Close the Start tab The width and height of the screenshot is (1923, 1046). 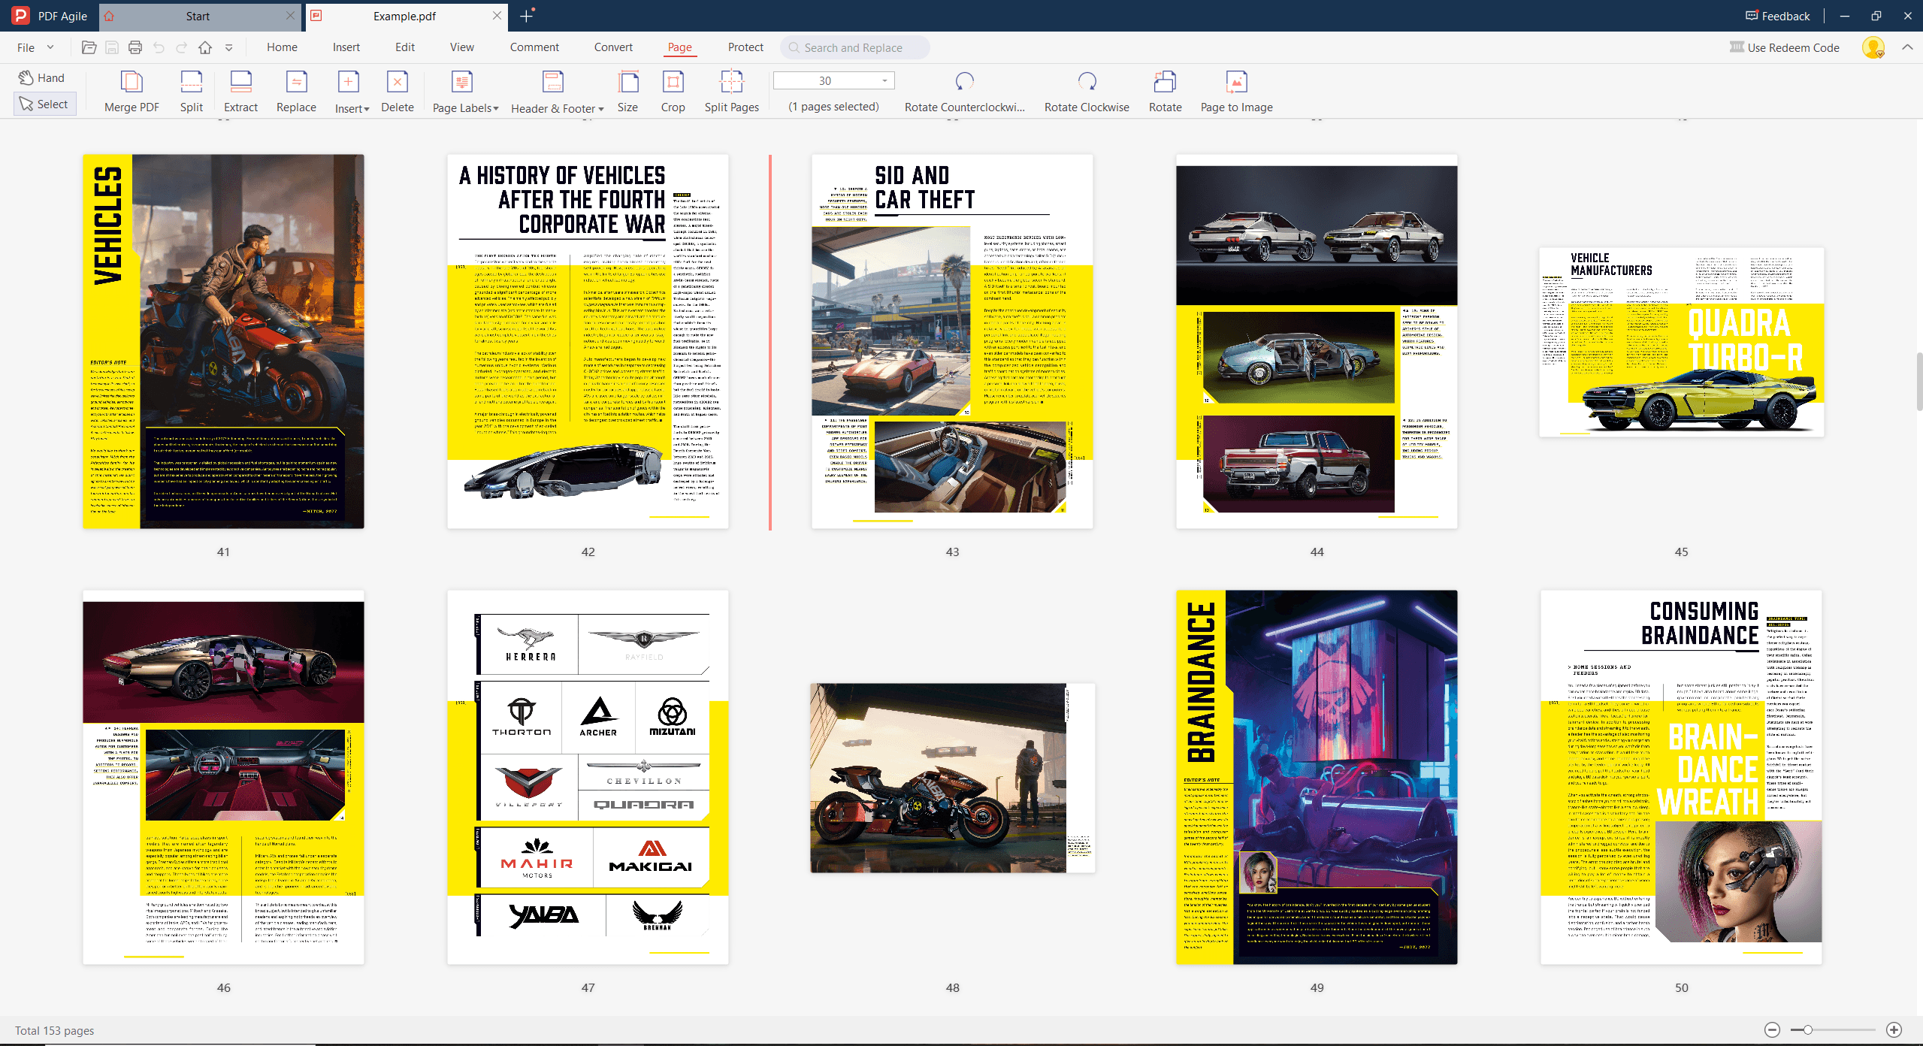coord(290,16)
